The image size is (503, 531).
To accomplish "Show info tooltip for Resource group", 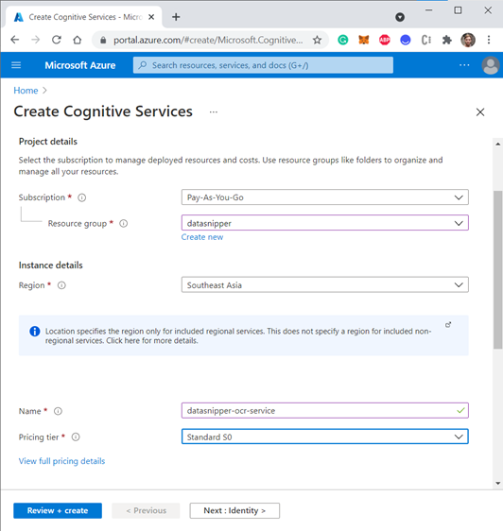I will click(x=123, y=224).
